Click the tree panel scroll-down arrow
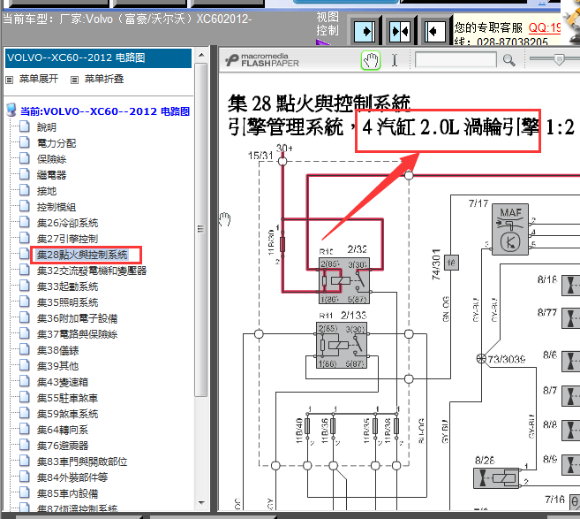This screenshot has width=580, height=519. [x=201, y=503]
